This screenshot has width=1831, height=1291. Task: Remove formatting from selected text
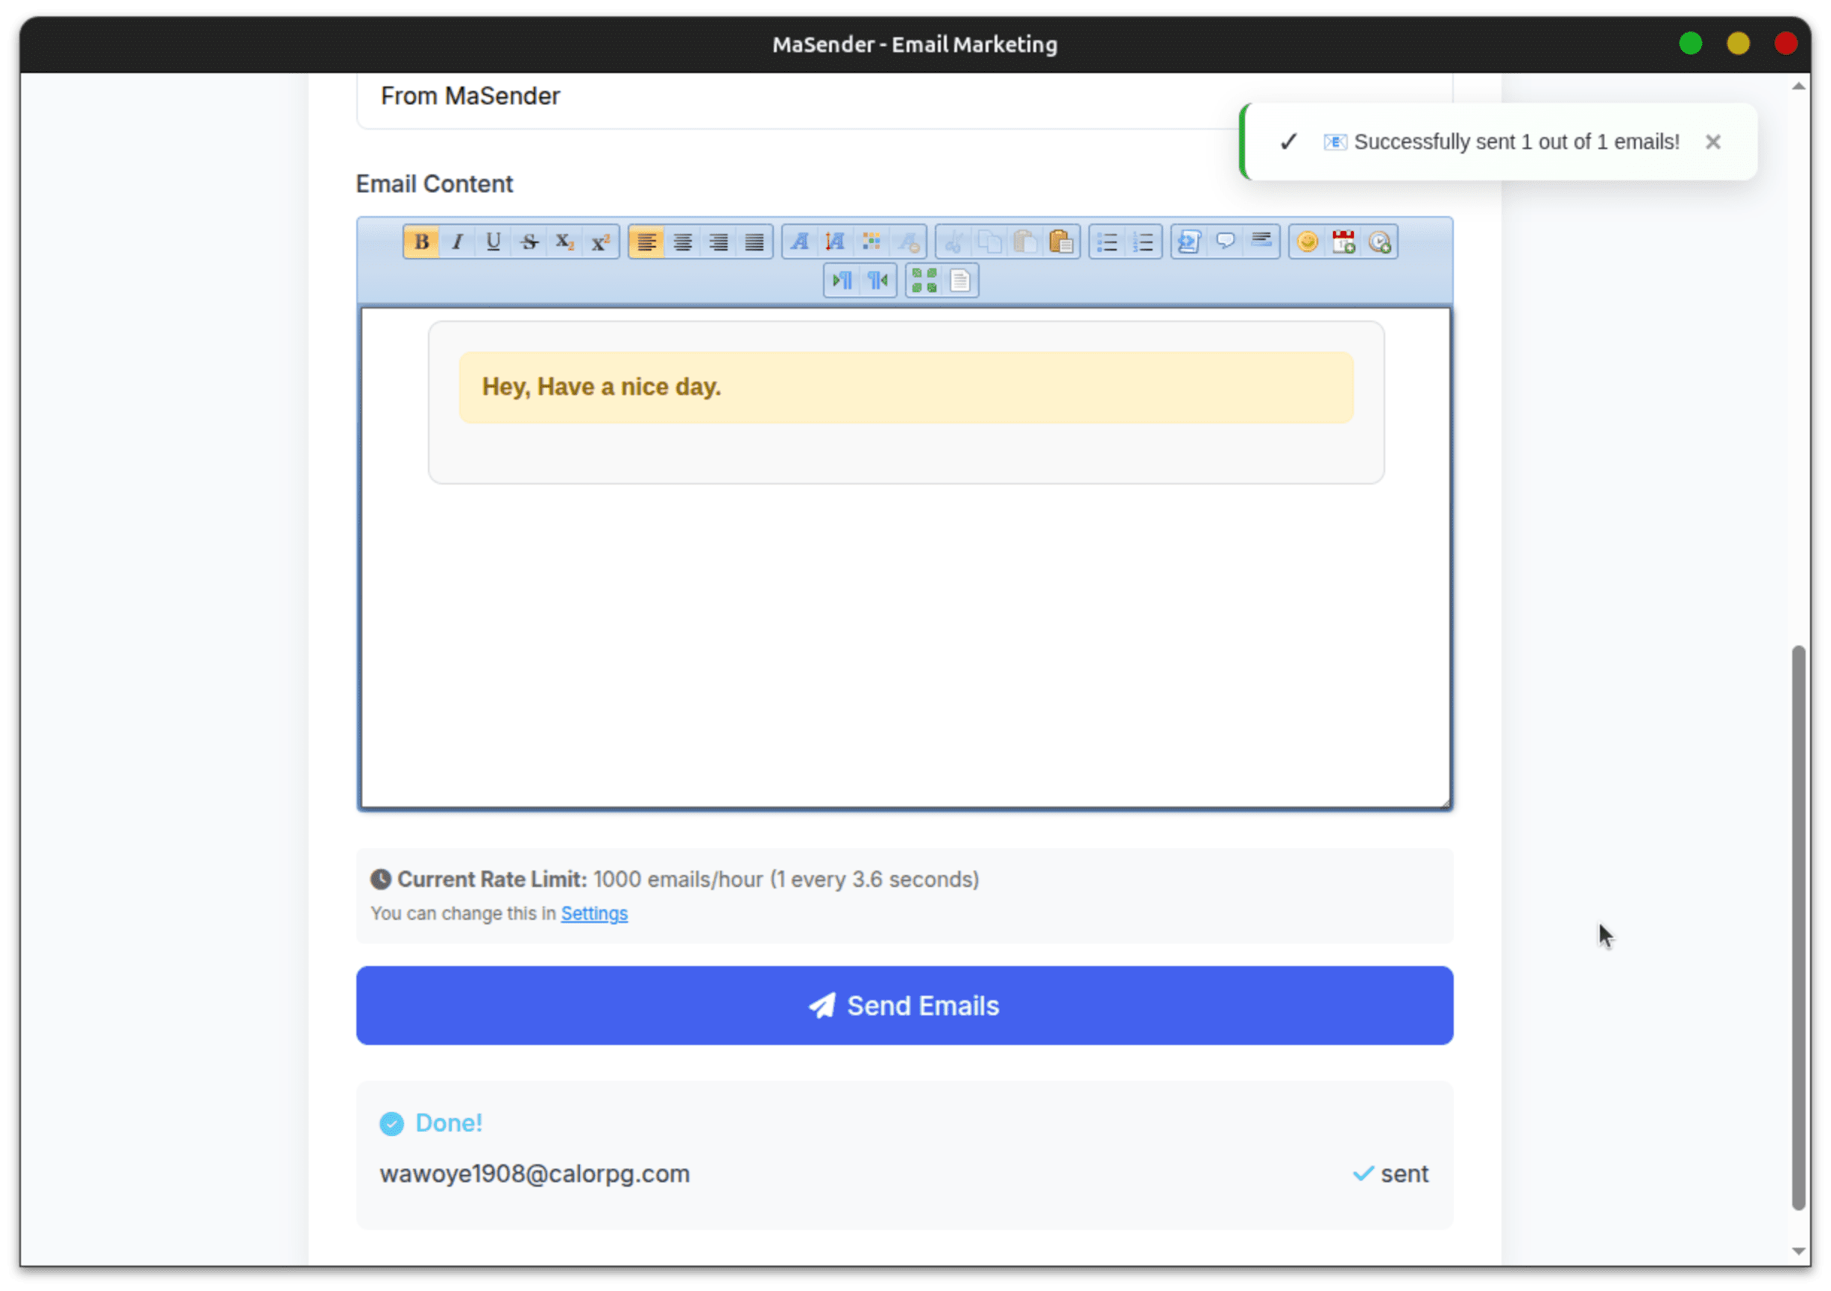[908, 242]
